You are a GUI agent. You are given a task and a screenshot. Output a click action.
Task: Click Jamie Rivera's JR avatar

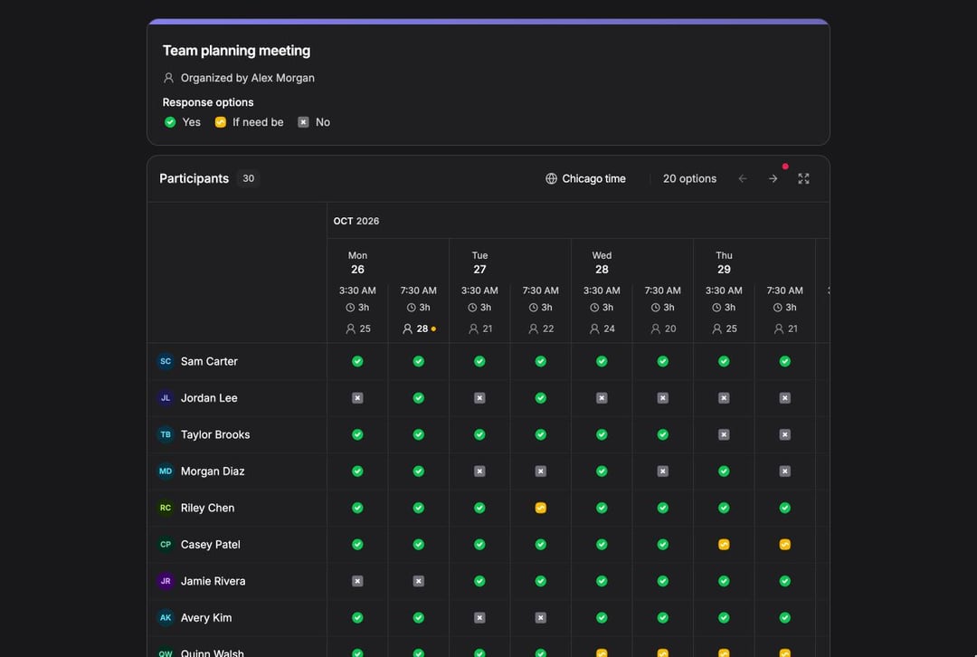click(x=166, y=581)
